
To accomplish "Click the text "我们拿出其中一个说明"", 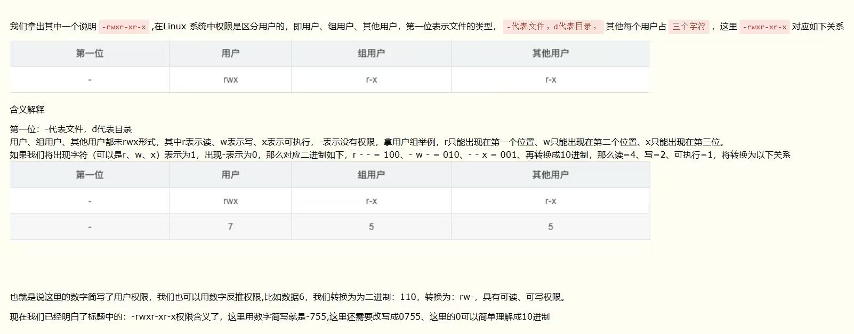I will coord(53,27).
